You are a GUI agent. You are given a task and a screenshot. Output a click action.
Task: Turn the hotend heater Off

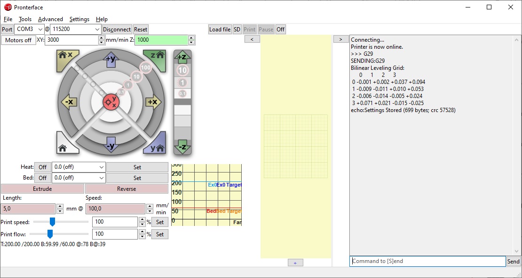[x=42, y=167]
